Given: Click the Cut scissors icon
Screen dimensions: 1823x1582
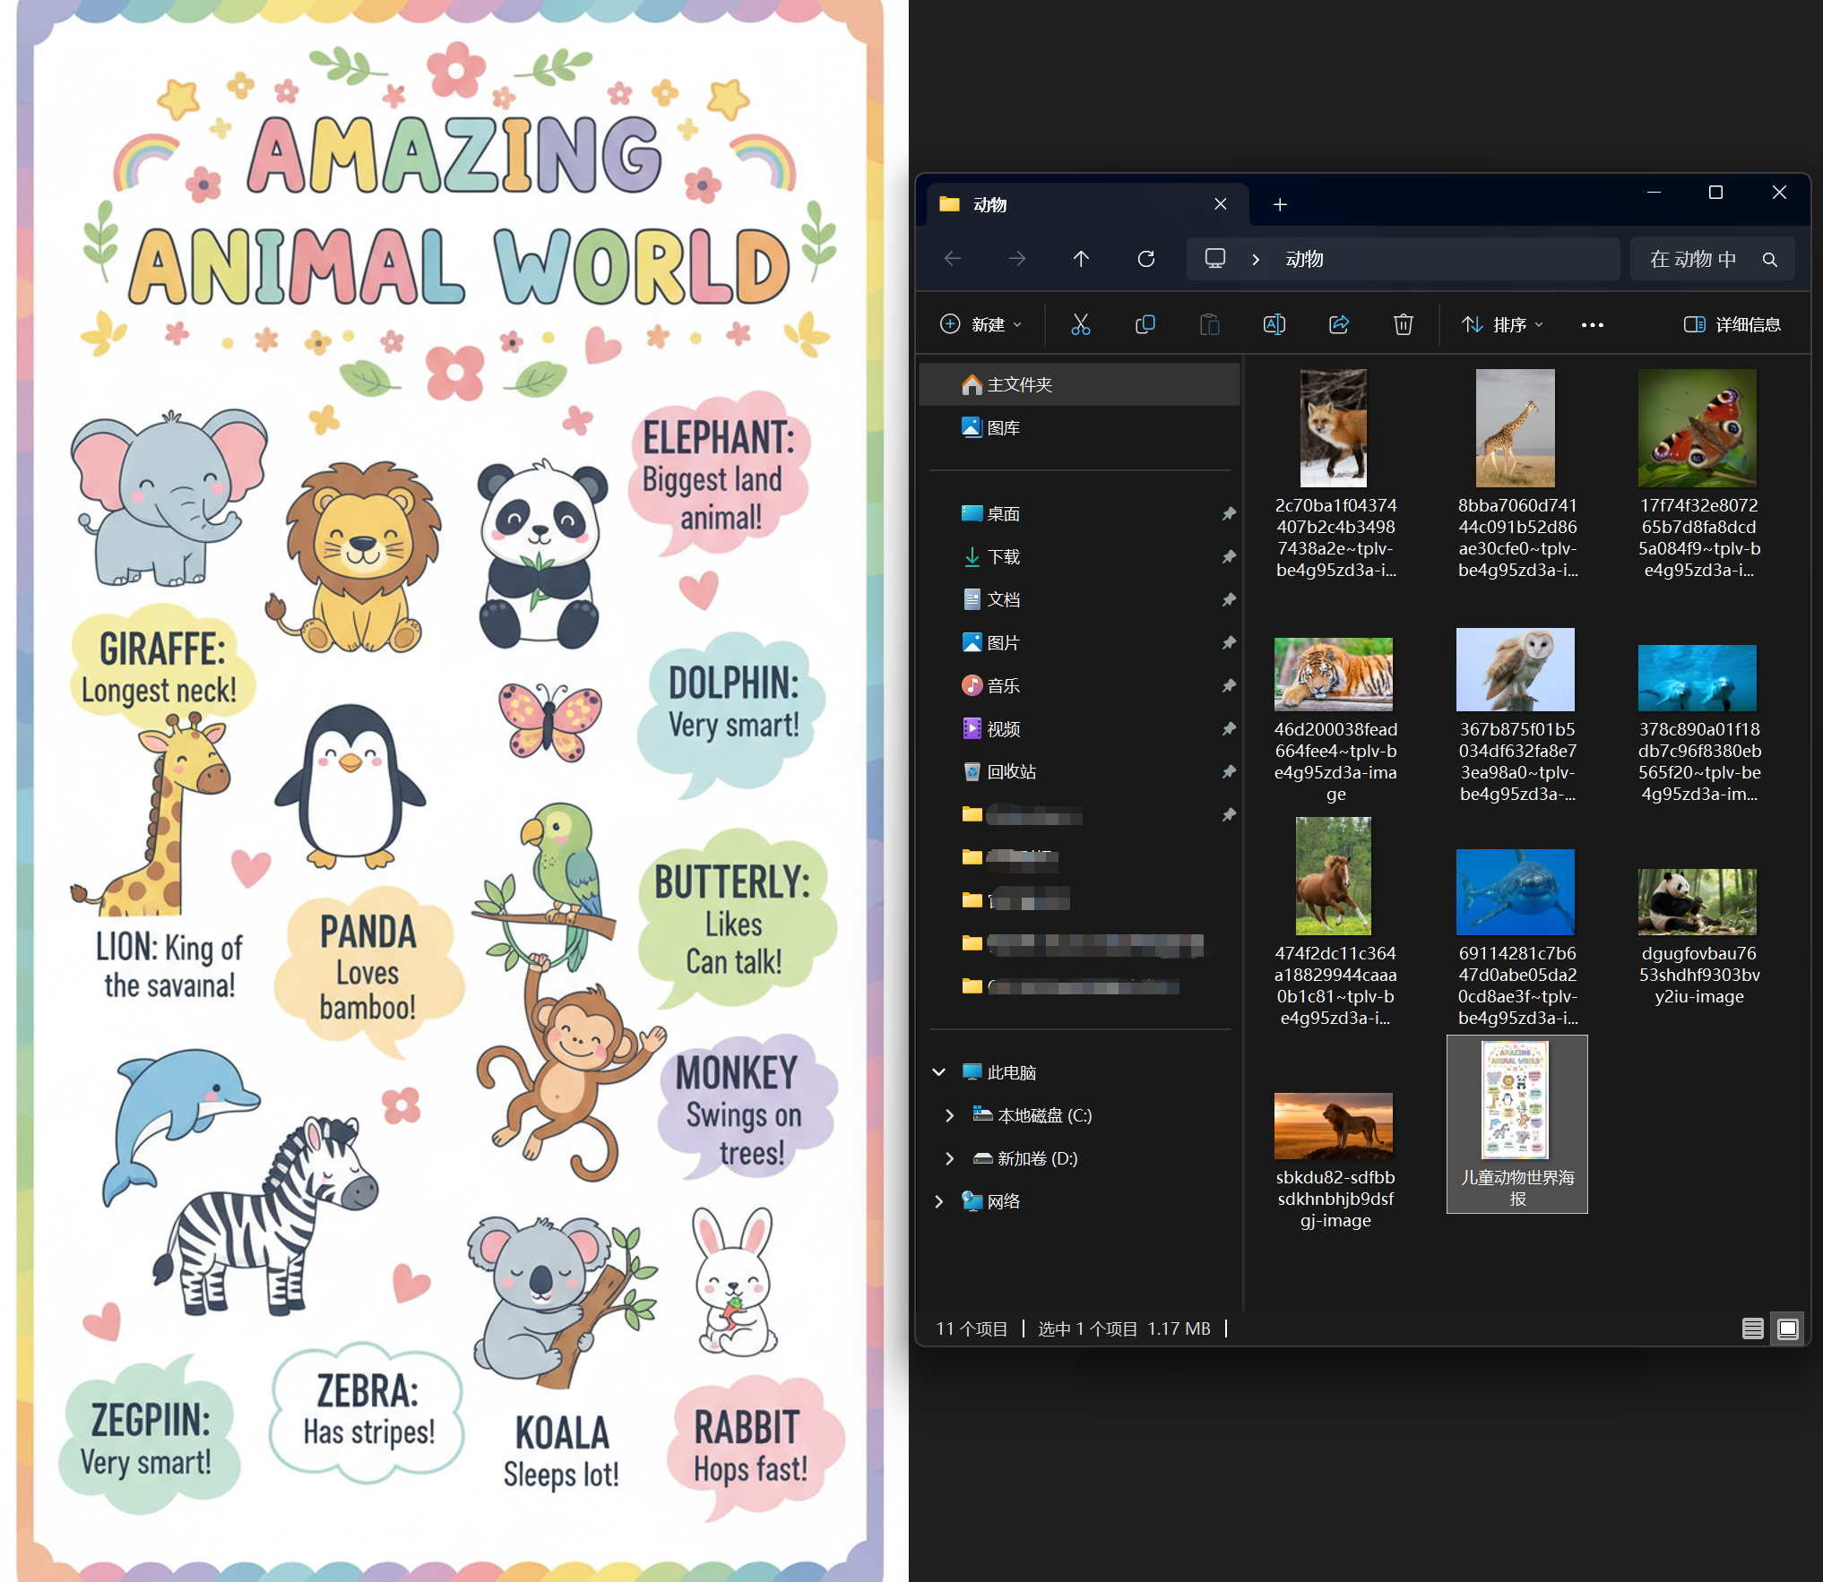Looking at the screenshot, I should [1080, 324].
